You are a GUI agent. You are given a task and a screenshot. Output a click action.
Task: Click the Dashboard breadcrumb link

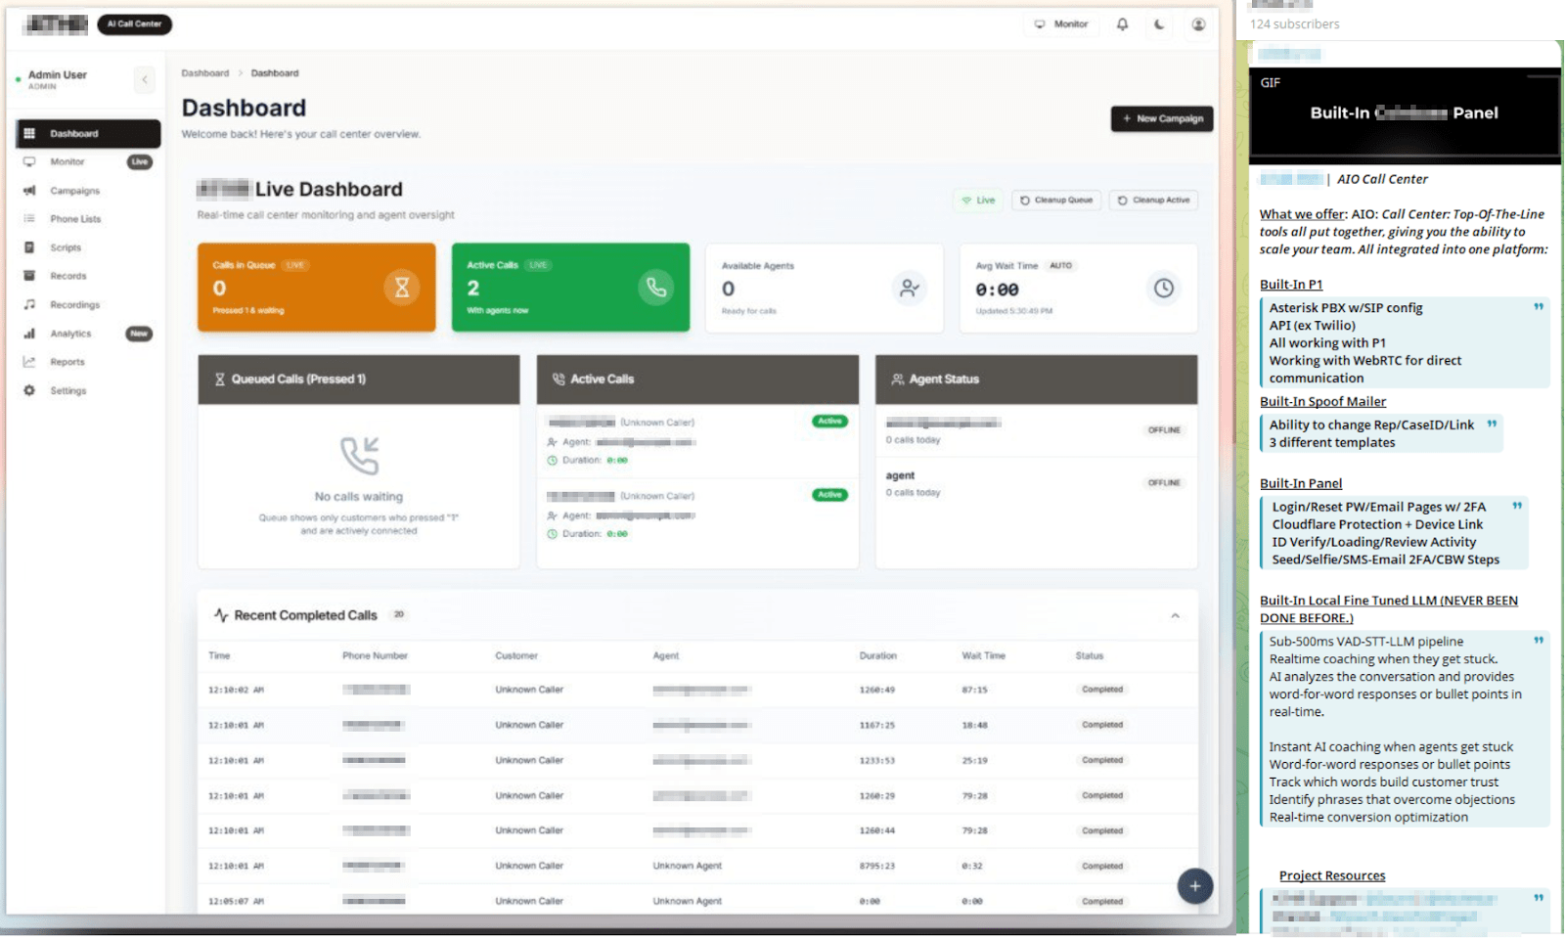point(204,73)
